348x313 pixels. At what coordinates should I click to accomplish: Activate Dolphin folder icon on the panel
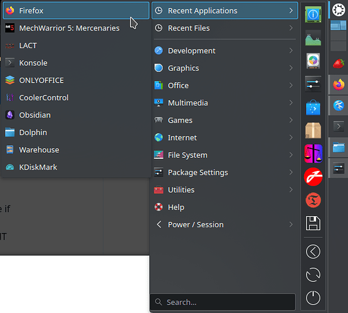[x=339, y=147]
